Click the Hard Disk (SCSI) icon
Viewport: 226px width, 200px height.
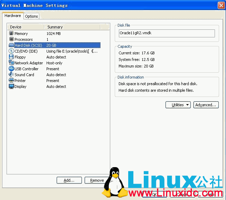tap(11, 45)
